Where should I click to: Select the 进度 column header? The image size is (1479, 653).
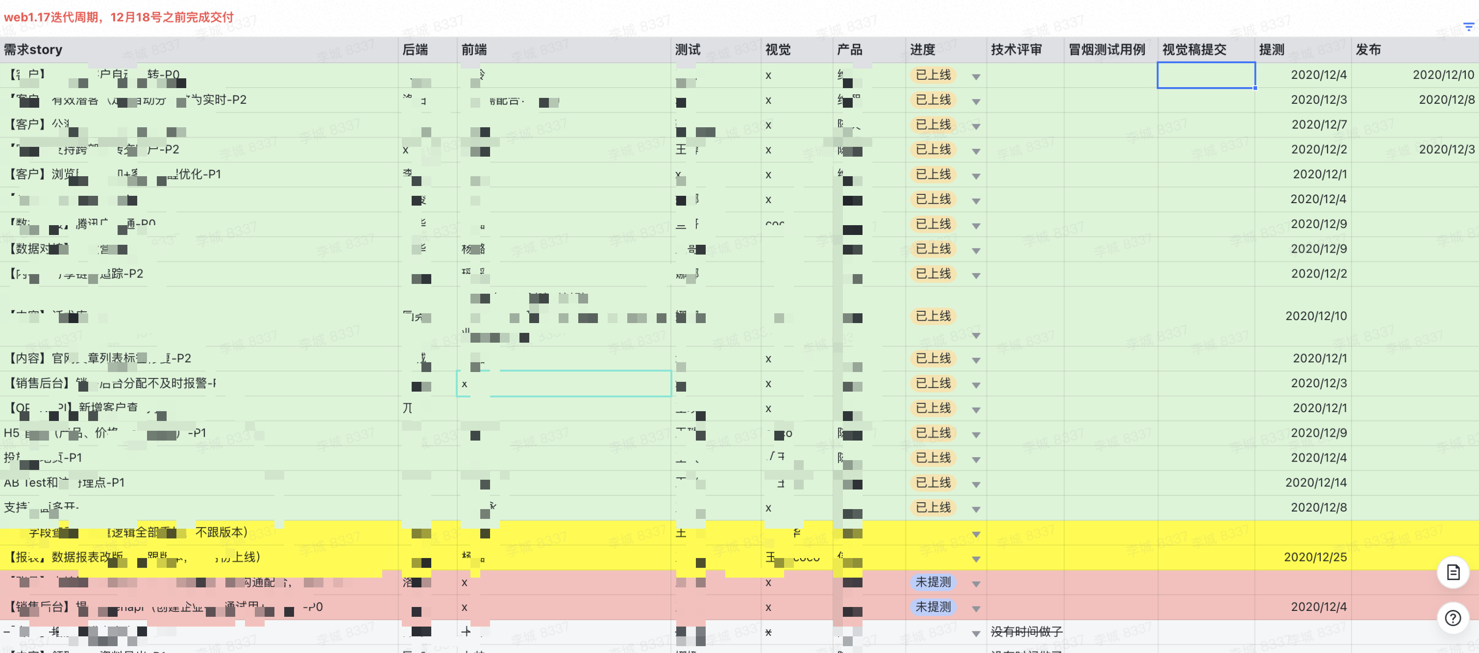click(922, 50)
